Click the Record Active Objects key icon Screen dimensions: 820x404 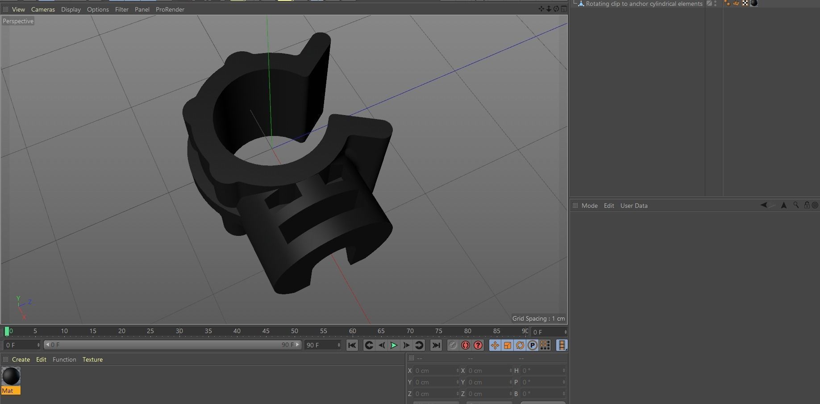pos(453,345)
